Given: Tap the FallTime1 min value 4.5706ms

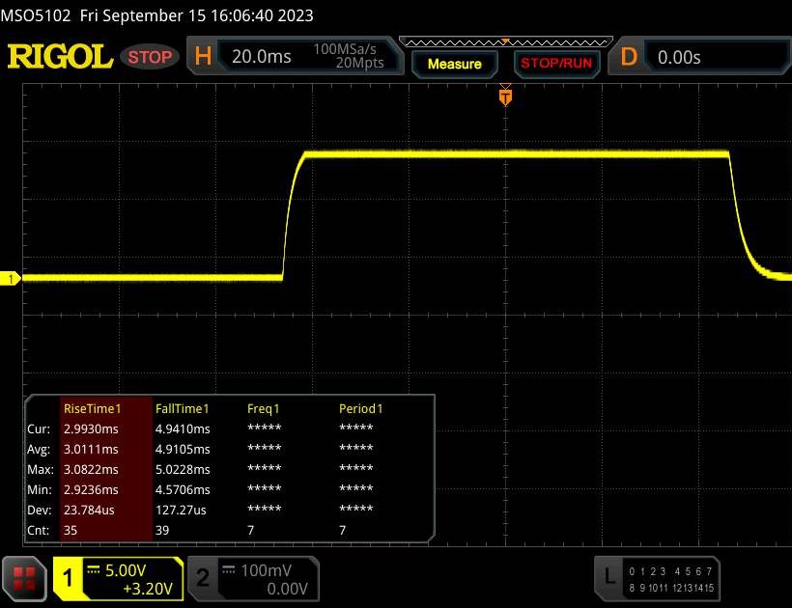Looking at the screenshot, I should pyautogui.click(x=183, y=489).
